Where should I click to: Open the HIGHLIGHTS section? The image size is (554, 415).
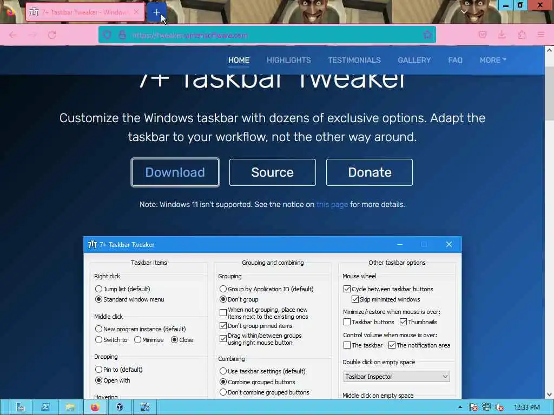pyautogui.click(x=289, y=60)
